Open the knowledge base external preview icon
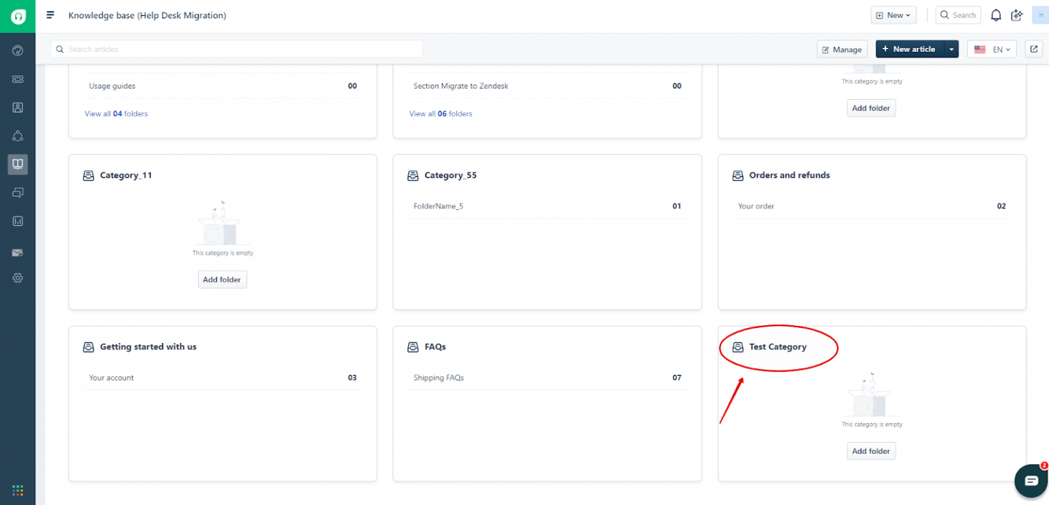 tap(1033, 49)
